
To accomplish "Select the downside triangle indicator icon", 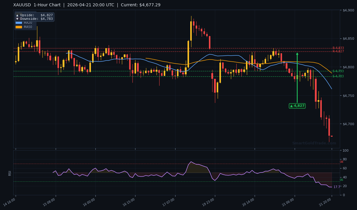I will 17,19.
